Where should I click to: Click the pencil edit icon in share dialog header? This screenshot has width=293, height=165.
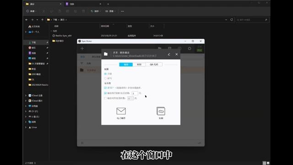[x=169, y=54]
